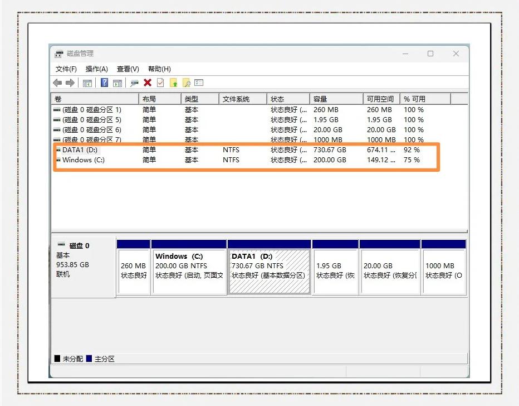This screenshot has width=519, height=406.
Task: Click the properties checkmark page icon
Action: [x=160, y=83]
